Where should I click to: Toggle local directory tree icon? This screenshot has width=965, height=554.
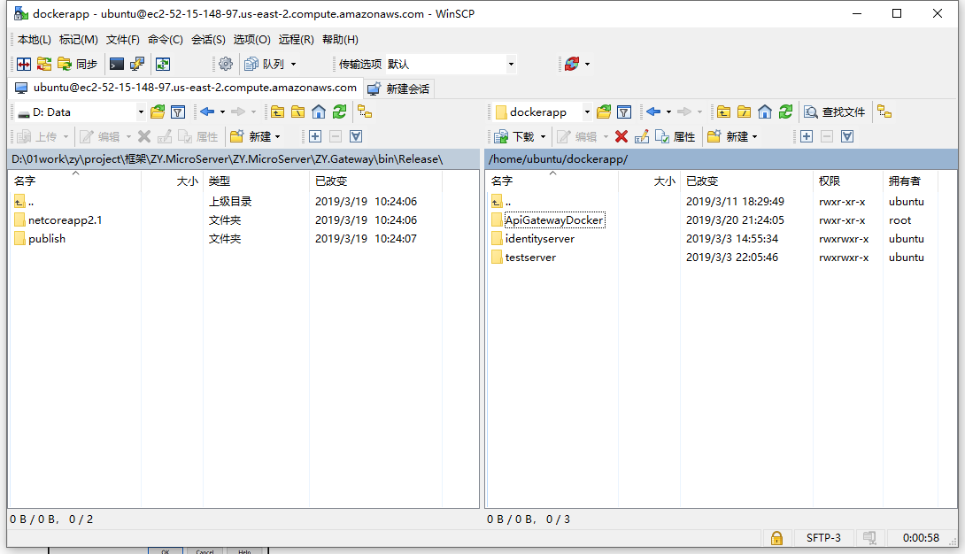[365, 112]
